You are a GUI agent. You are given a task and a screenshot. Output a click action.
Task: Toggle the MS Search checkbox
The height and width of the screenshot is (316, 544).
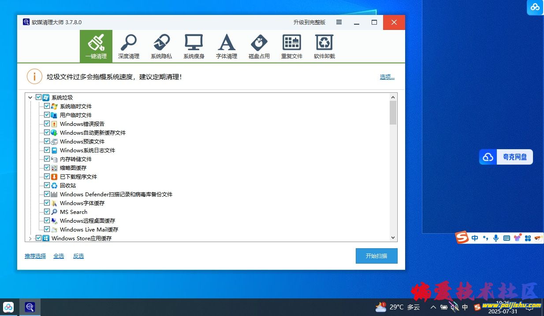click(47, 212)
